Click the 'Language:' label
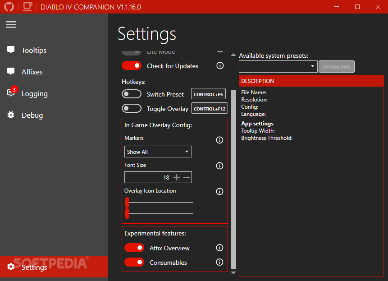Screen dimensions: 388x281 pos(253,114)
